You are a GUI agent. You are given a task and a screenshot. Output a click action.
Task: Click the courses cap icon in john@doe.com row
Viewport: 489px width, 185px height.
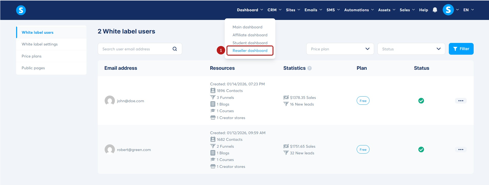tap(213, 111)
